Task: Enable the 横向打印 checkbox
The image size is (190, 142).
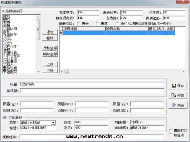Action: coord(170,130)
